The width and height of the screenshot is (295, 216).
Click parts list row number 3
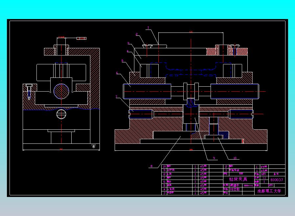[x=164, y=193]
